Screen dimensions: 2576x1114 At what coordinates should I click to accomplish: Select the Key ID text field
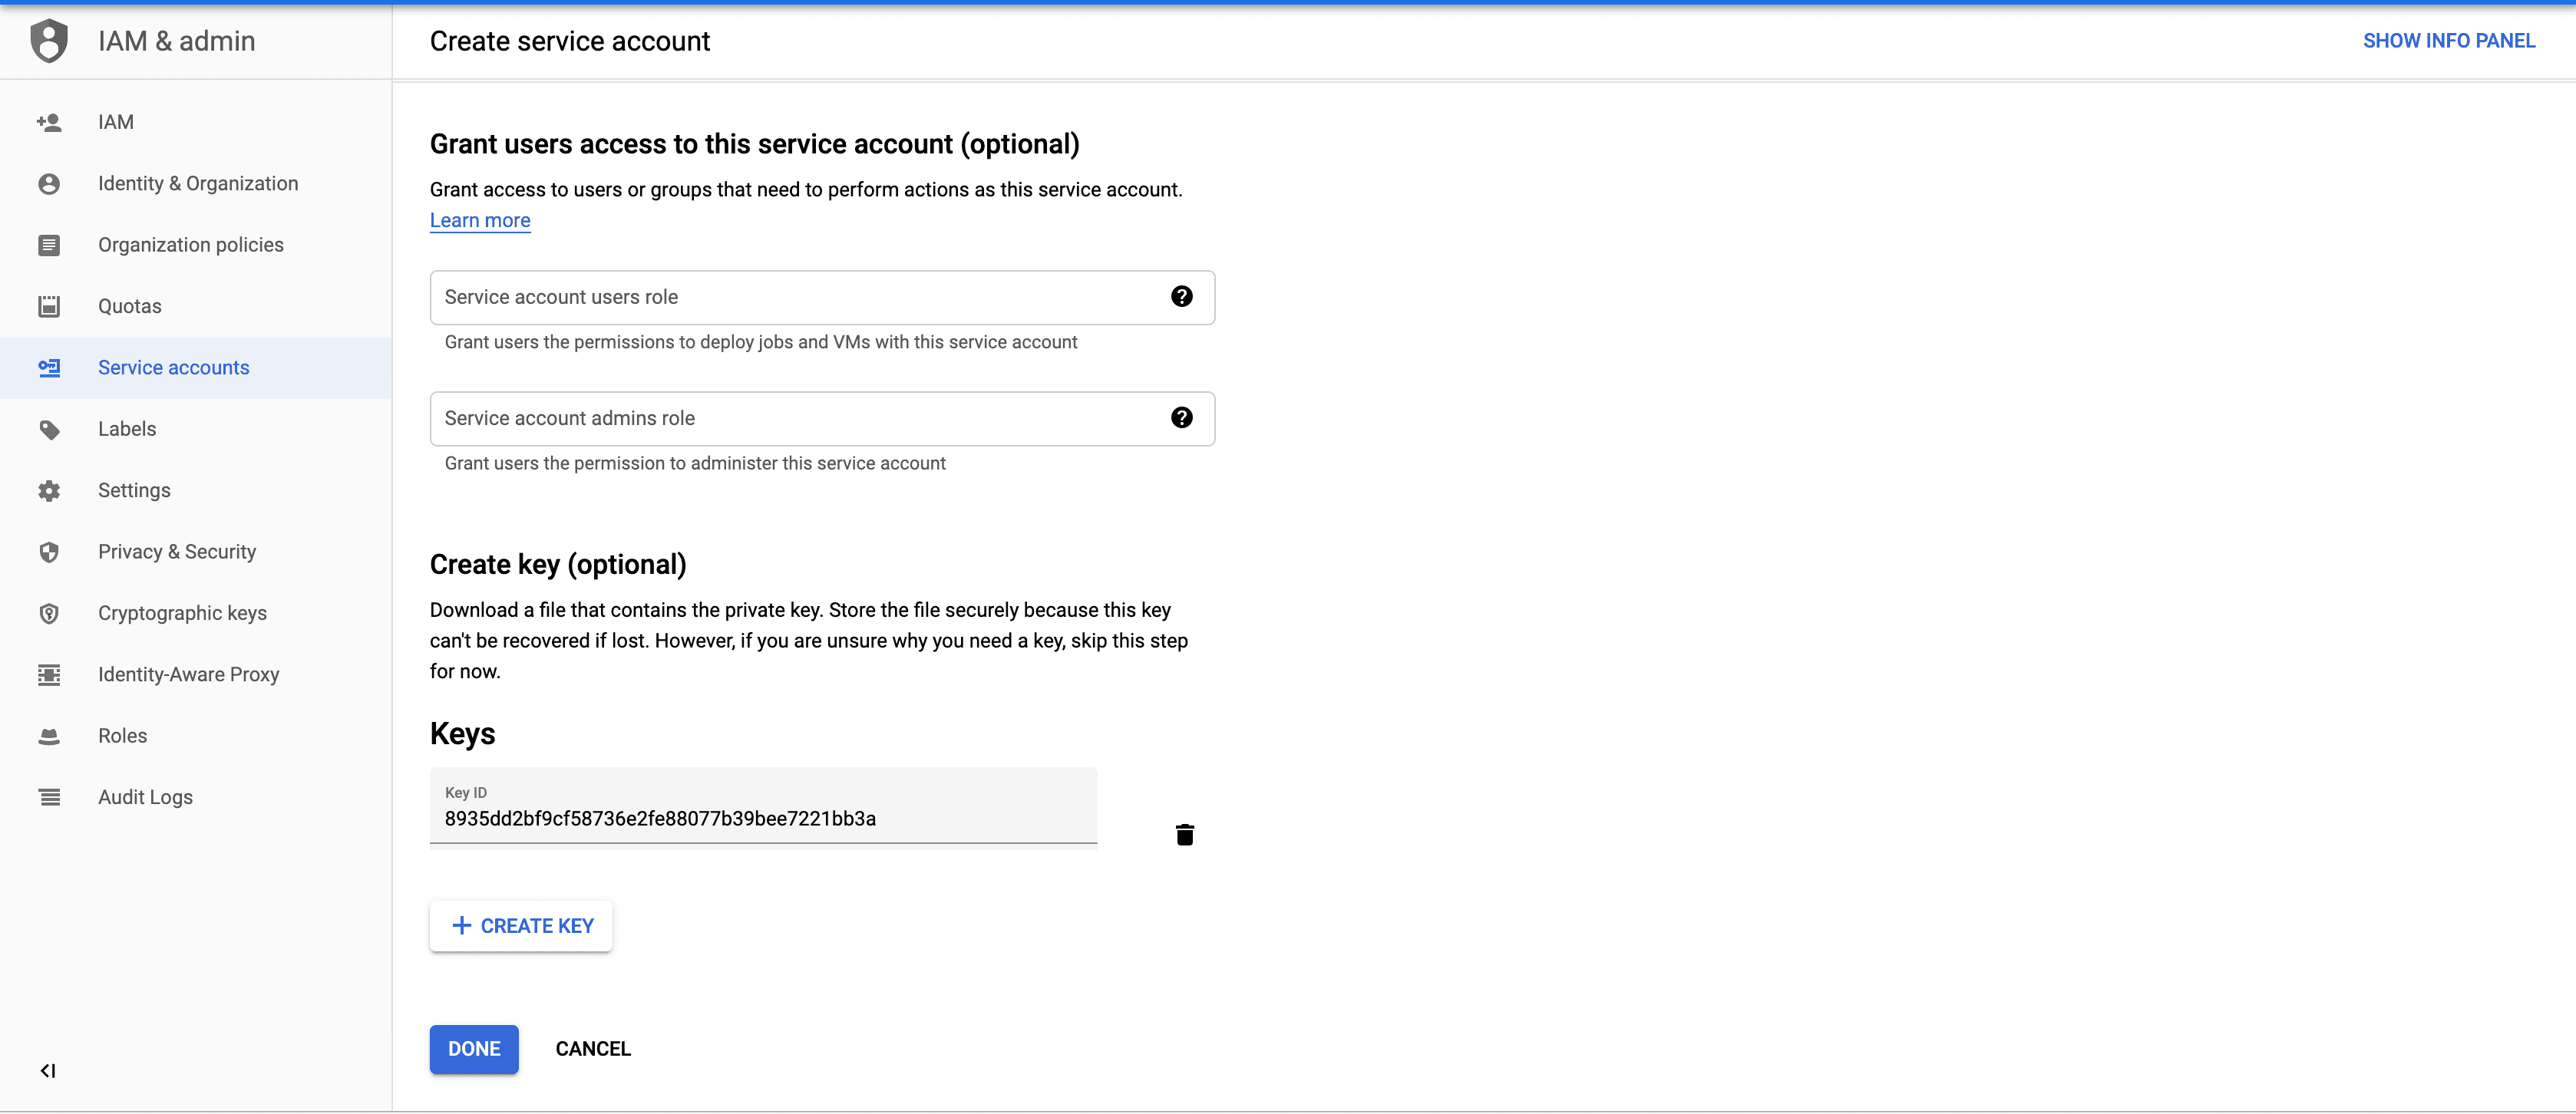point(763,817)
